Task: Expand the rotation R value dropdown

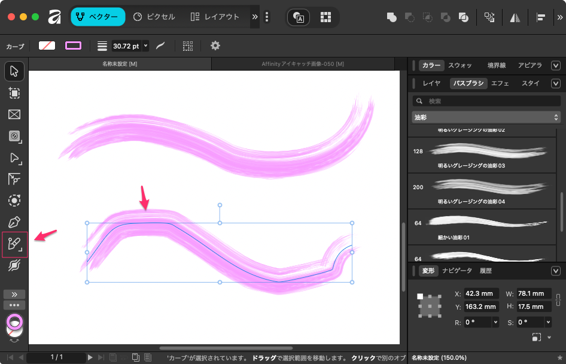Action: coord(495,322)
